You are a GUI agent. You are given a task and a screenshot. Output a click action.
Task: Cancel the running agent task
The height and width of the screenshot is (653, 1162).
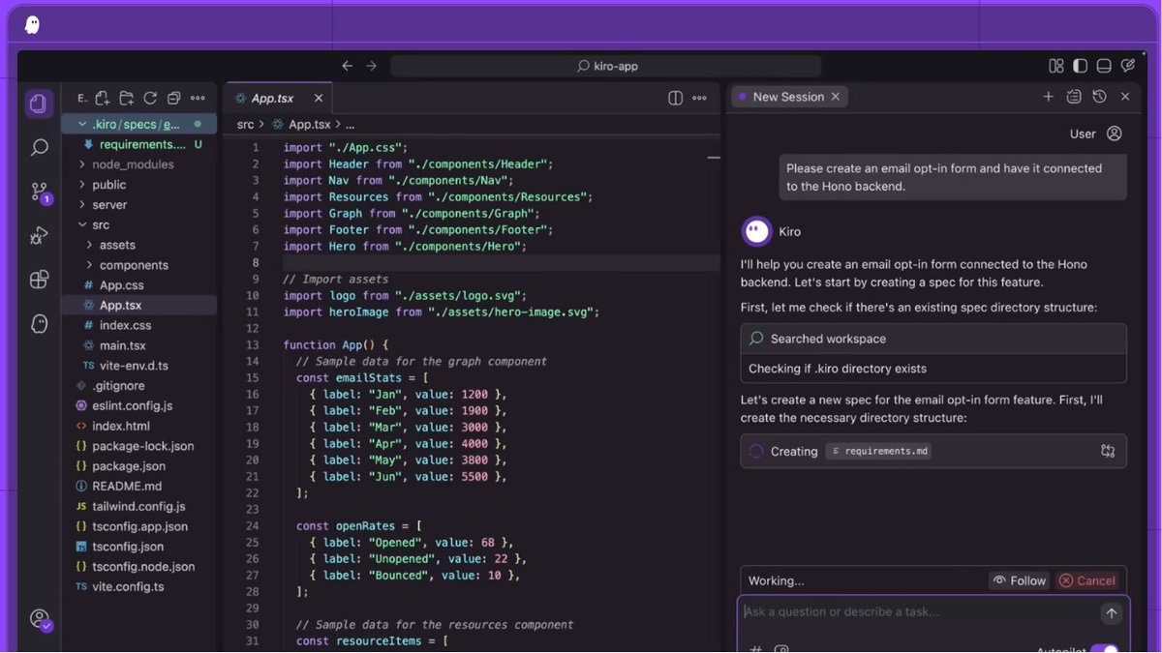pos(1087,580)
